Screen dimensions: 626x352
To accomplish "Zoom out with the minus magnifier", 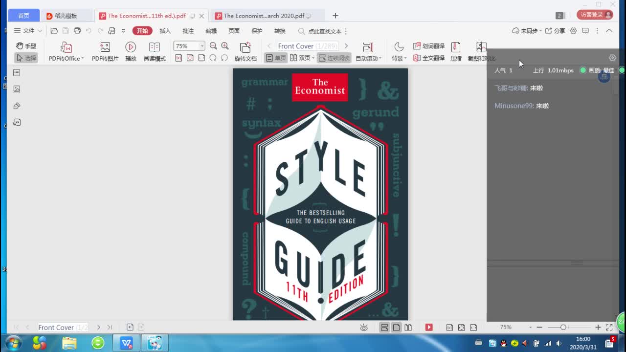I will [x=213, y=46].
